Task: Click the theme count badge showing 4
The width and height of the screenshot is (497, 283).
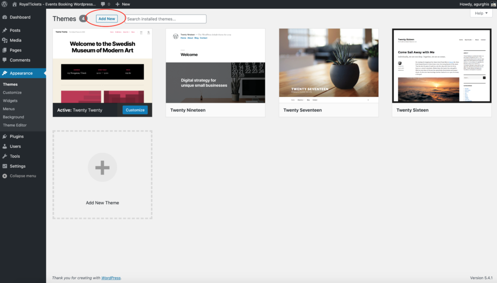Action: 83,19
